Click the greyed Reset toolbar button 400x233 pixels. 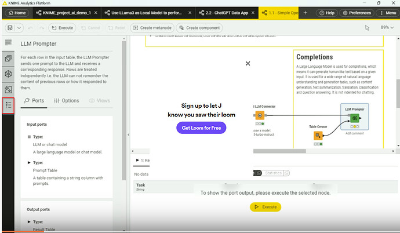coord(117,28)
